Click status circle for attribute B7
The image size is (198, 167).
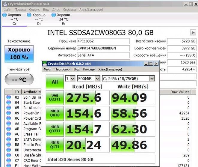pos(9,139)
